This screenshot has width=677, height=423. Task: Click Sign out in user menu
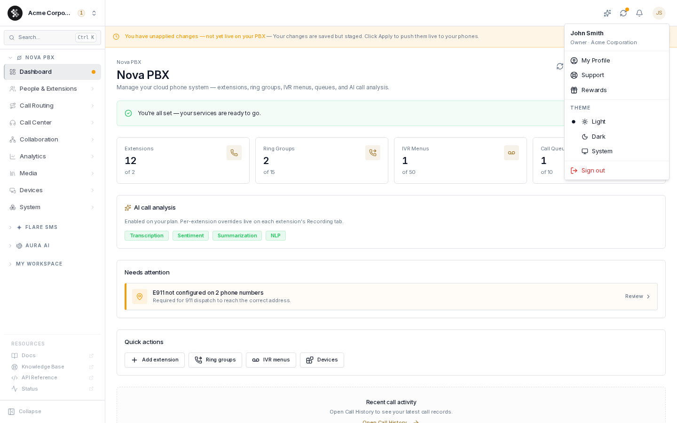617,171
